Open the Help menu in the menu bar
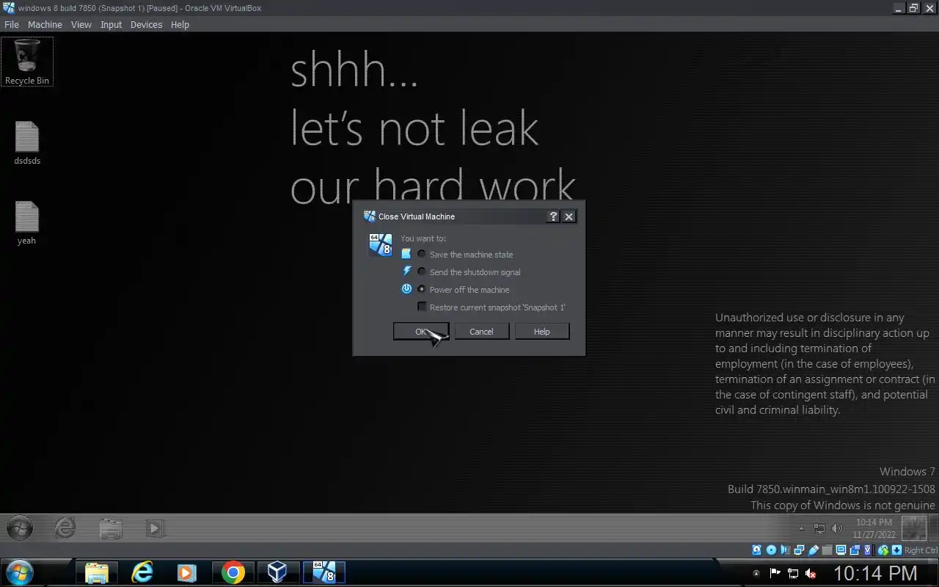Screen dimensions: 939x587 tap(180, 24)
